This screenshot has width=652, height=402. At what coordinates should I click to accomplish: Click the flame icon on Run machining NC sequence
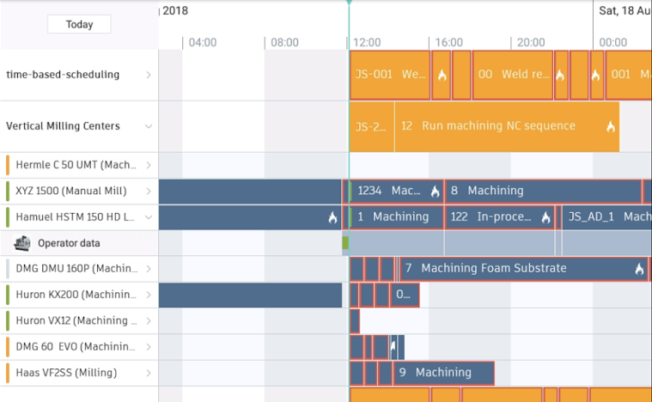(611, 127)
